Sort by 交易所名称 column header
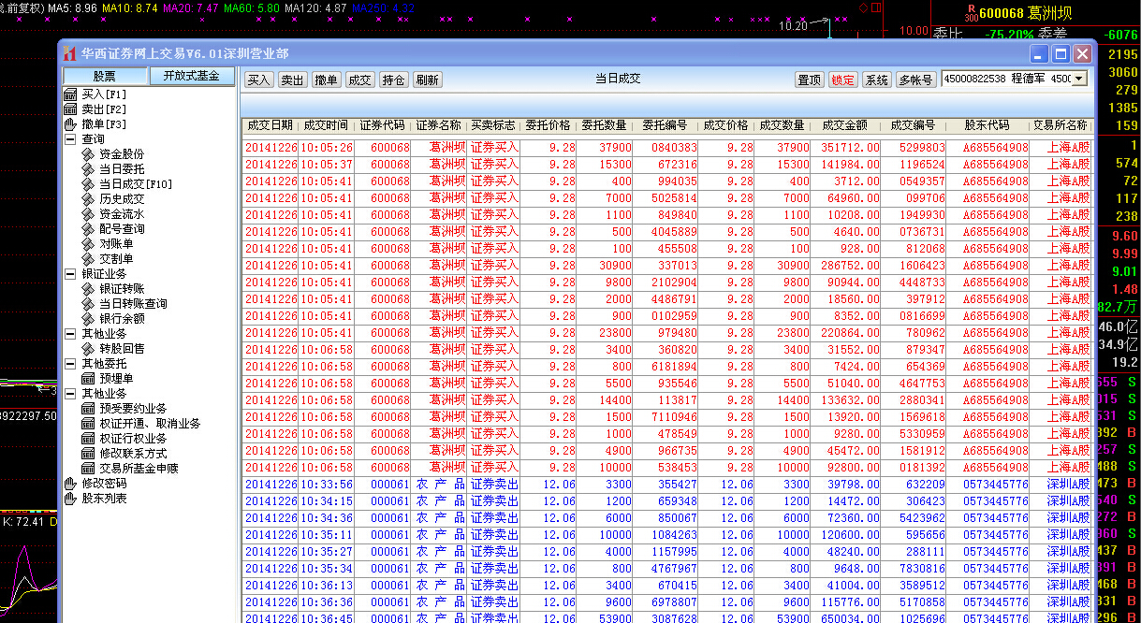 pos(1060,125)
